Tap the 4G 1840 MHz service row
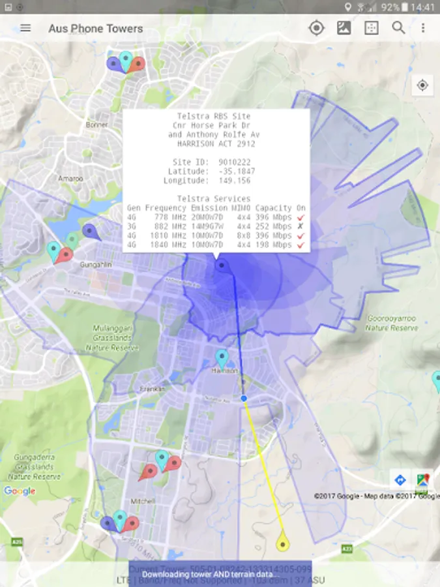 pyautogui.click(x=216, y=245)
